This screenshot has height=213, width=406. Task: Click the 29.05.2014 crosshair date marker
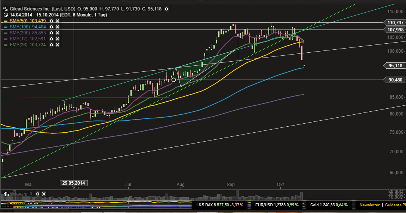pyautogui.click(x=74, y=183)
